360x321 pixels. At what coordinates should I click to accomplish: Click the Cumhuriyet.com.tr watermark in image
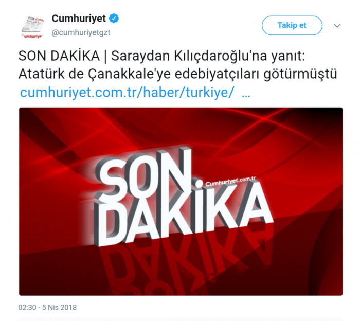pyautogui.click(x=230, y=182)
